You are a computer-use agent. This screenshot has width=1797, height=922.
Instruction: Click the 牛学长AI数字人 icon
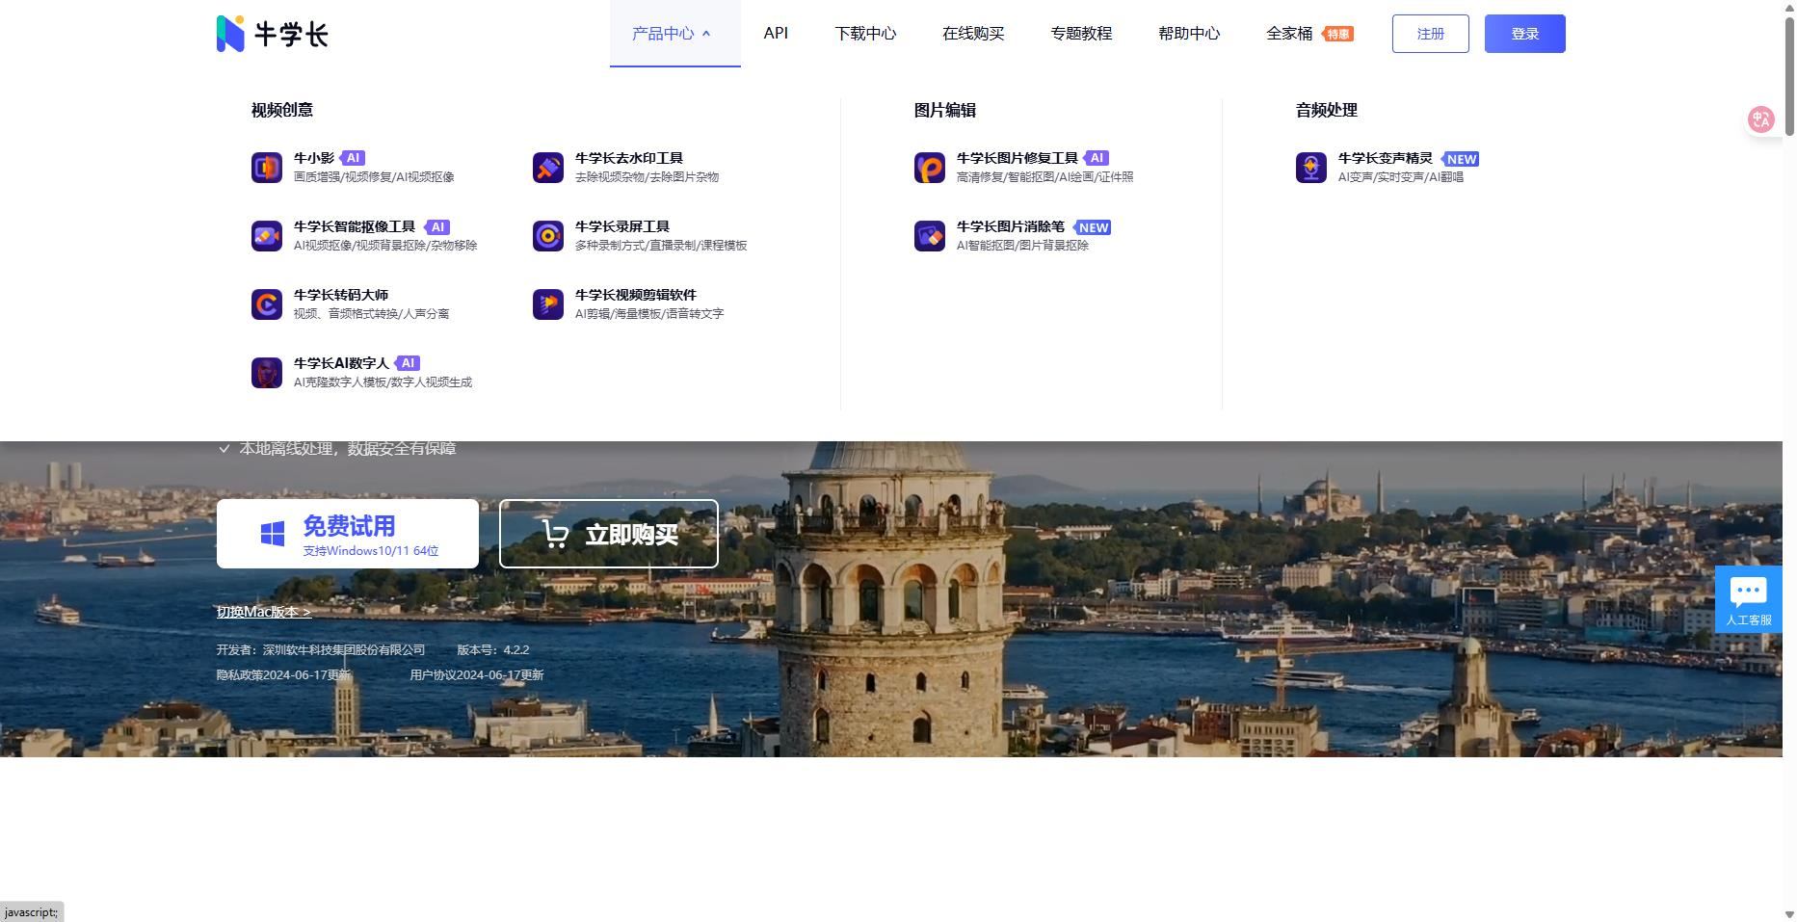click(266, 373)
